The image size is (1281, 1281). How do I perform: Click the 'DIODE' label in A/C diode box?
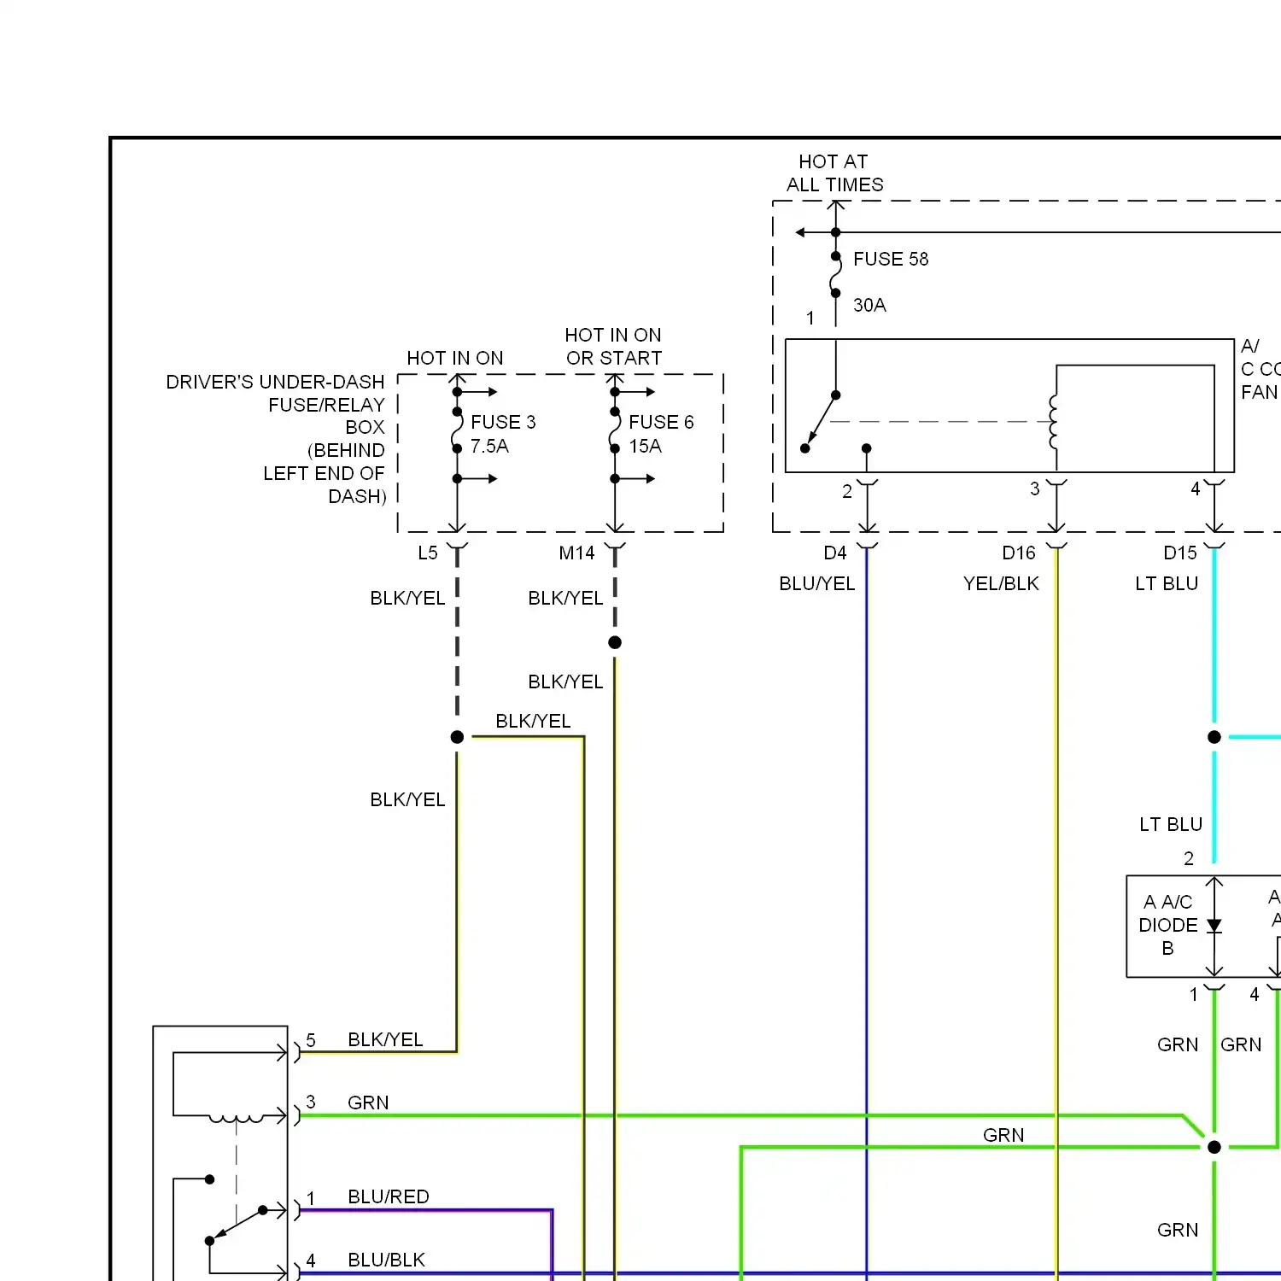(x=1167, y=926)
